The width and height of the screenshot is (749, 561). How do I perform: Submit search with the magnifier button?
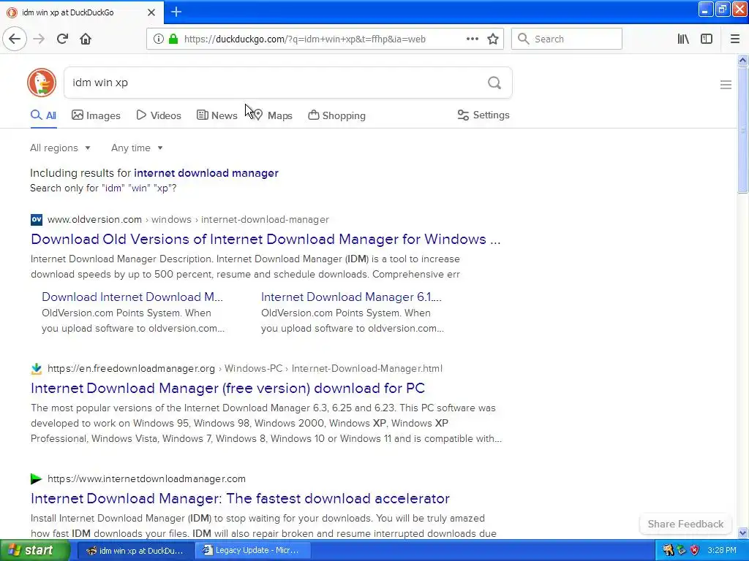pos(494,83)
